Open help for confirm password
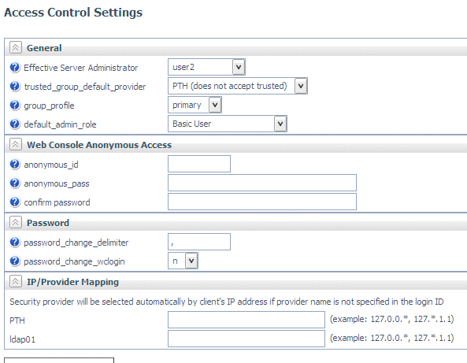The height and width of the screenshot is (363, 467). [15, 202]
